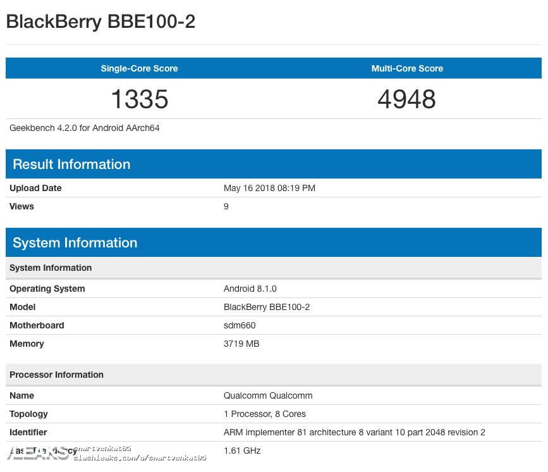Select the upload date May 16 2018 value
Screen dimensions: 548x472
click(x=269, y=188)
